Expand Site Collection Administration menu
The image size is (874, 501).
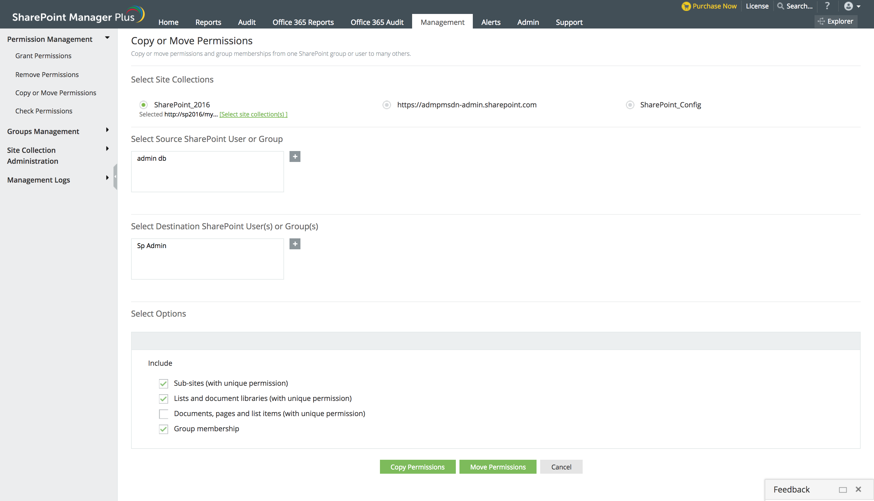pos(107,149)
